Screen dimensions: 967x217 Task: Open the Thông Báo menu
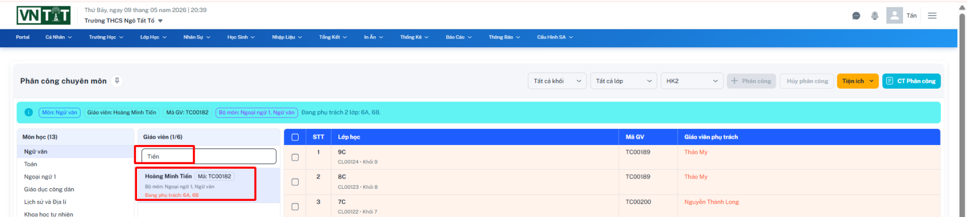(504, 37)
